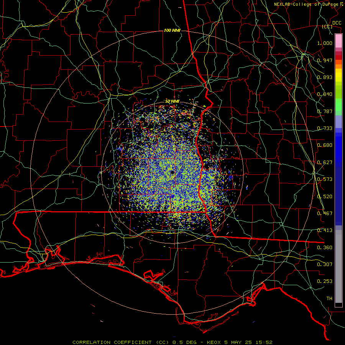Click the 0.893 color scale value
The height and width of the screenshot is (345, 345).
325,77
